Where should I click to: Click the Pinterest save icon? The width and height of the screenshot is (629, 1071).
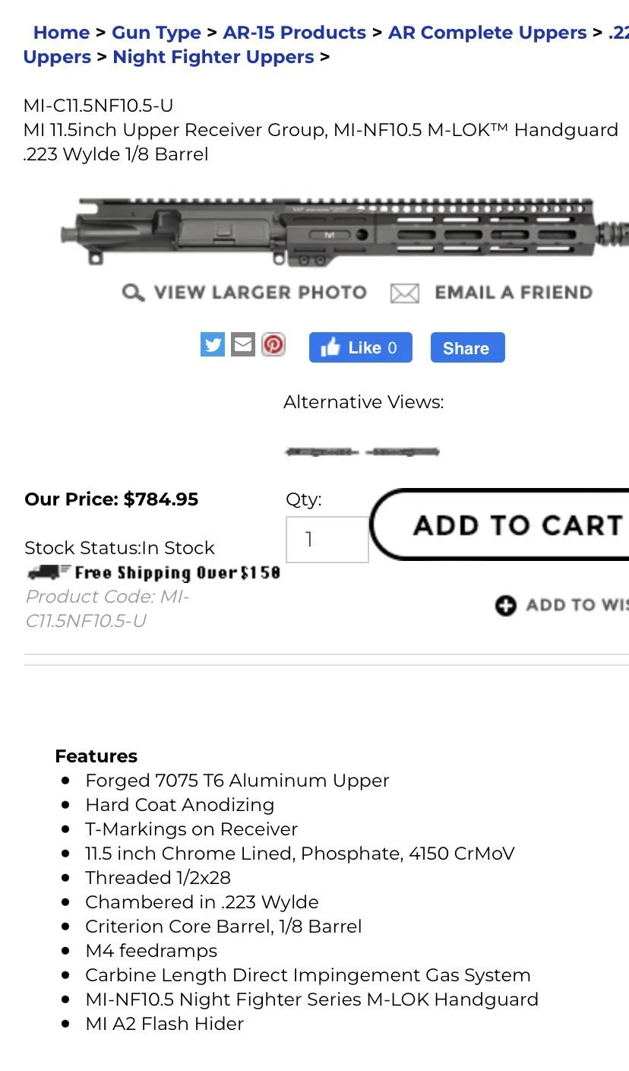[273, 344]
